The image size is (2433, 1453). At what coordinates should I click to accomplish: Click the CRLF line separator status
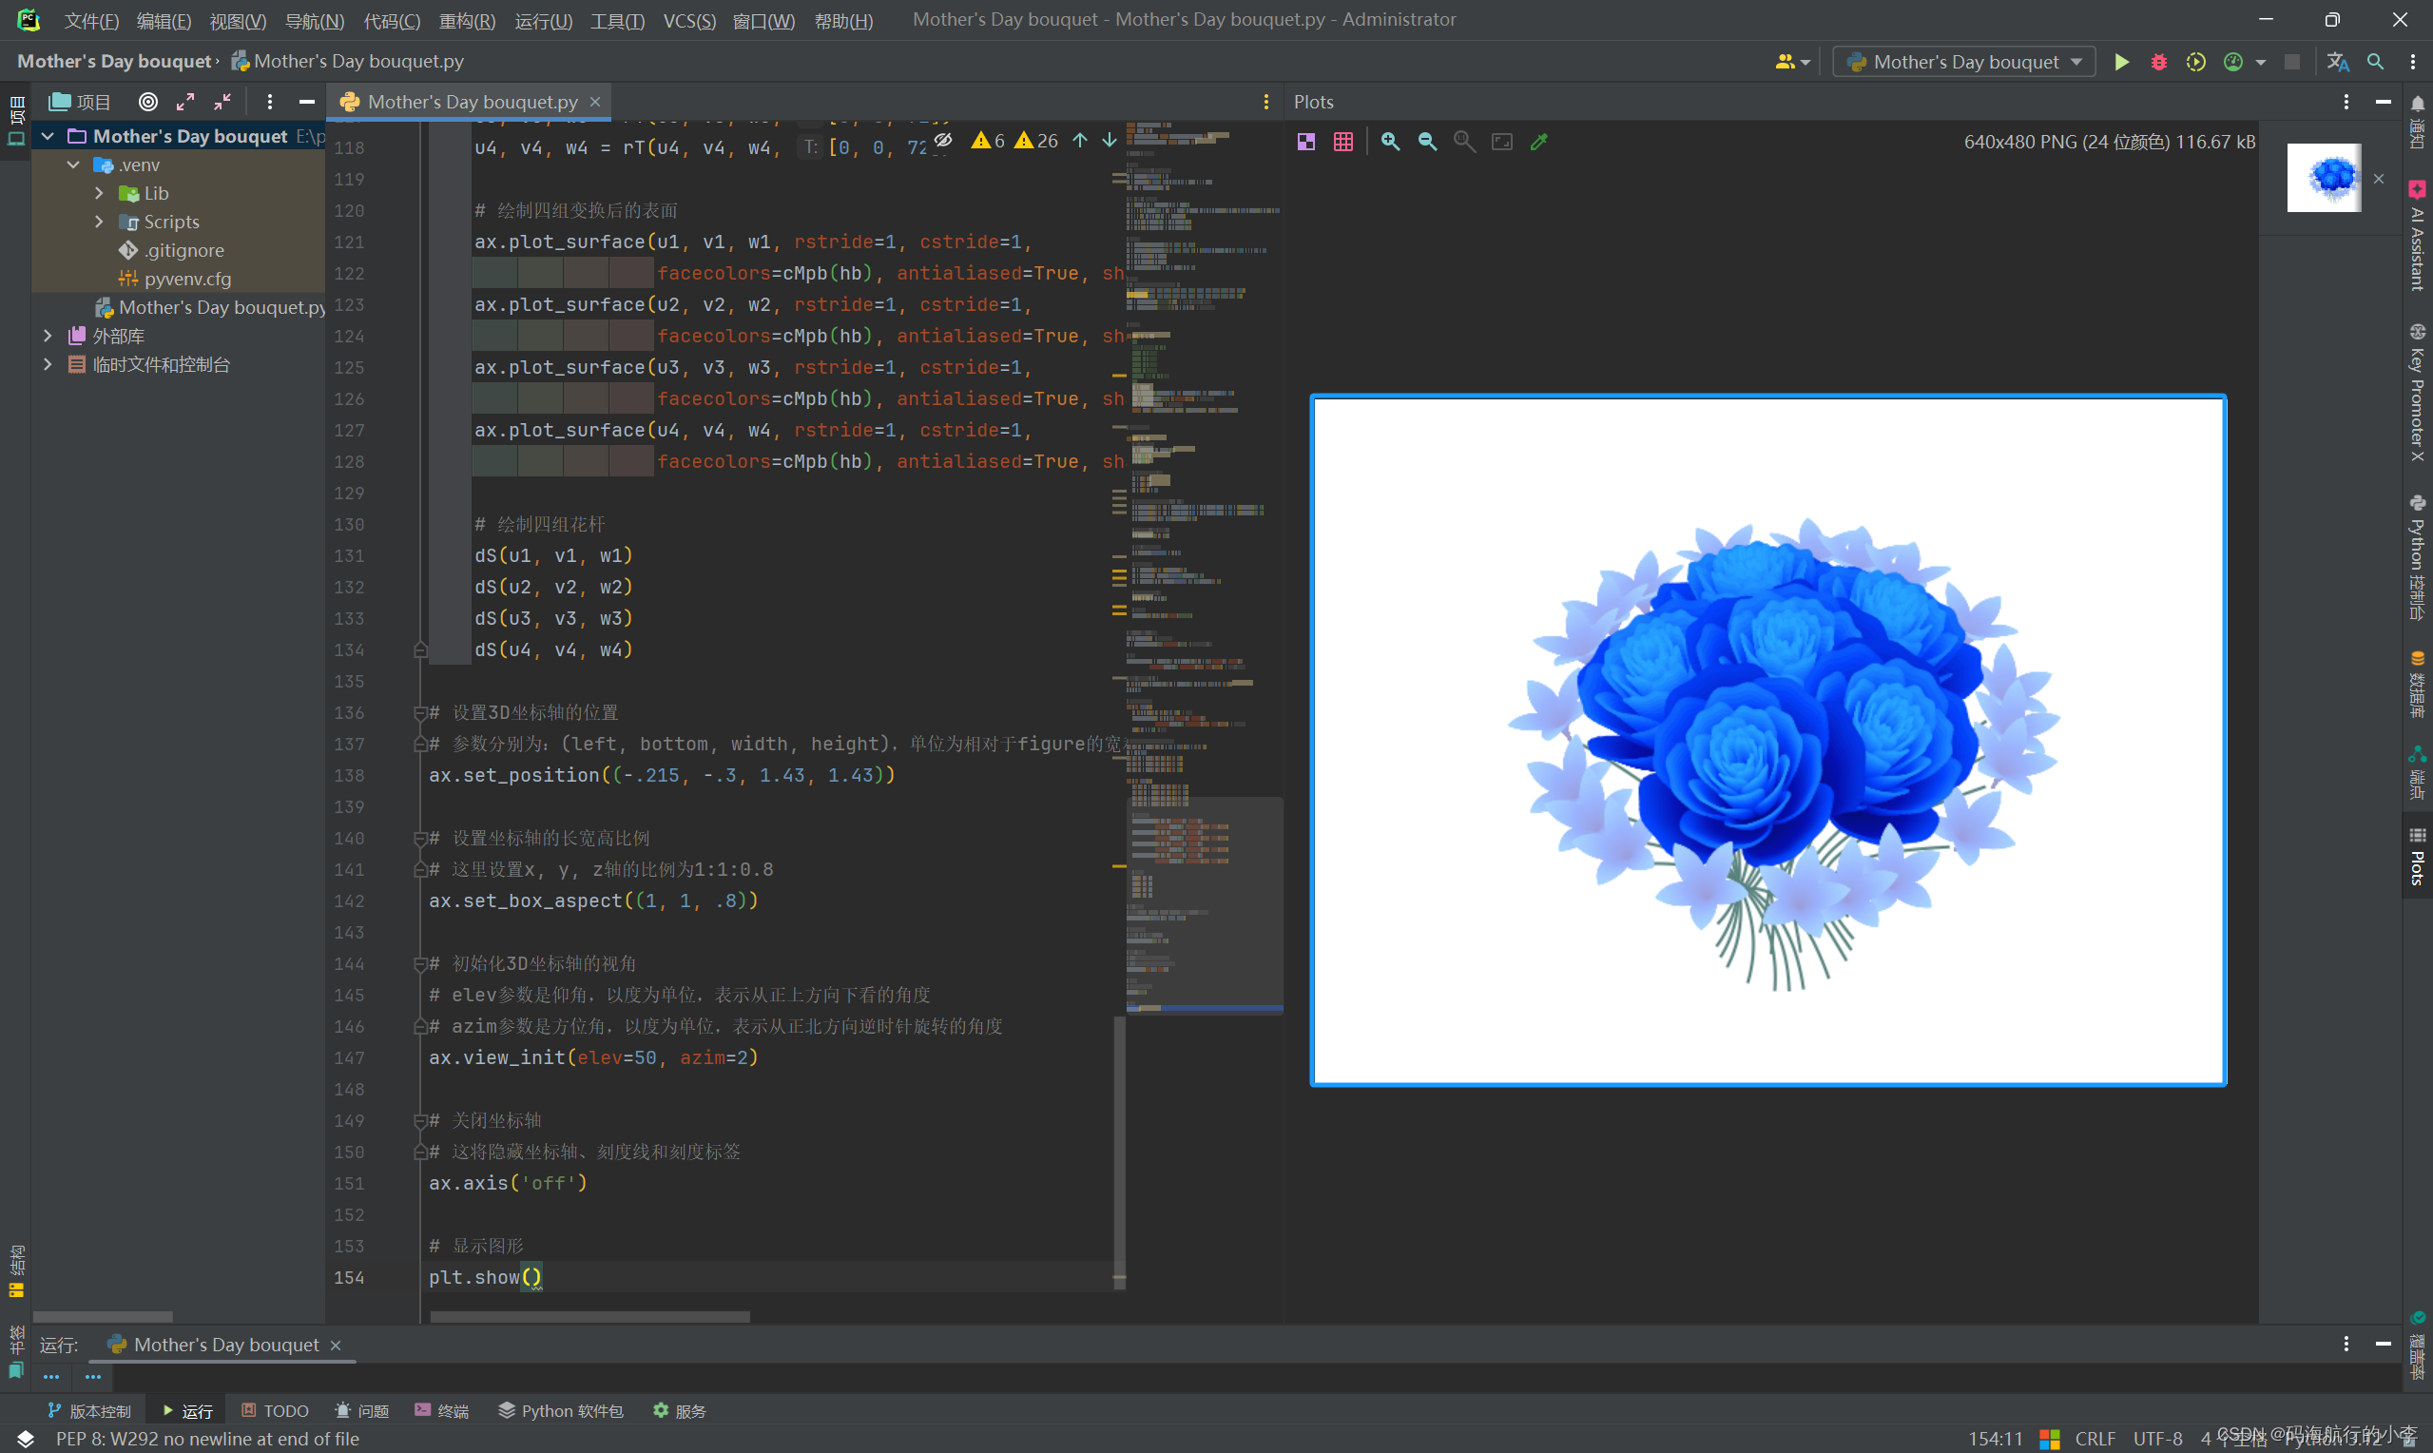point(2095,1438)
